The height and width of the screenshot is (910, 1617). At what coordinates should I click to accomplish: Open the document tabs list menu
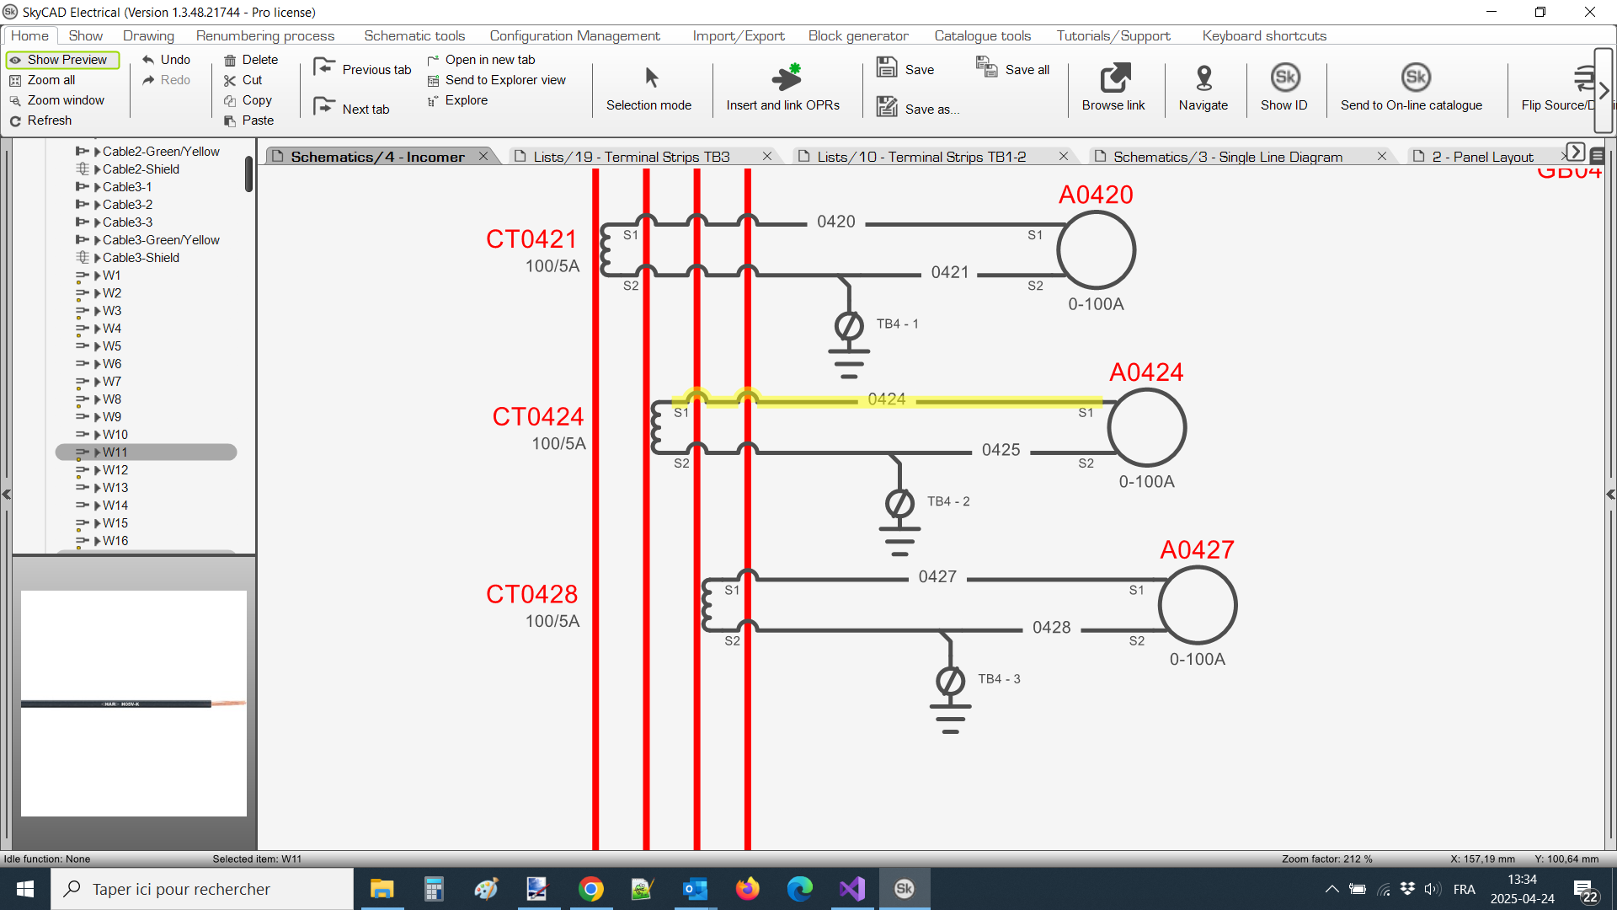[x=1597, y=156]
